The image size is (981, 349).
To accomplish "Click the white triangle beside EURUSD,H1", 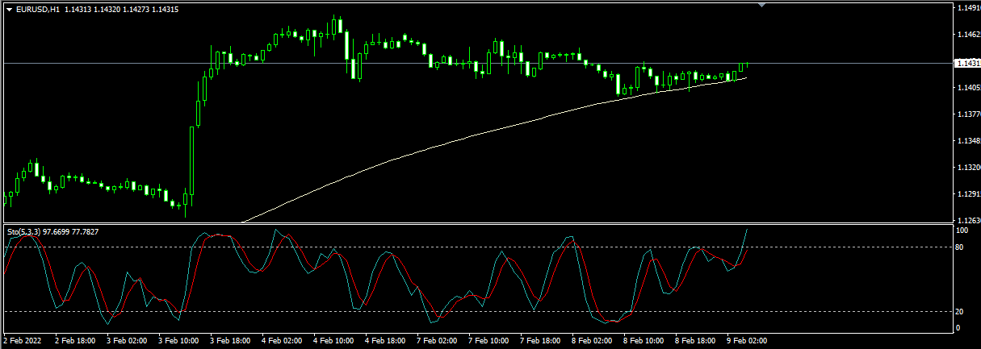I will (x=9, y=10).
